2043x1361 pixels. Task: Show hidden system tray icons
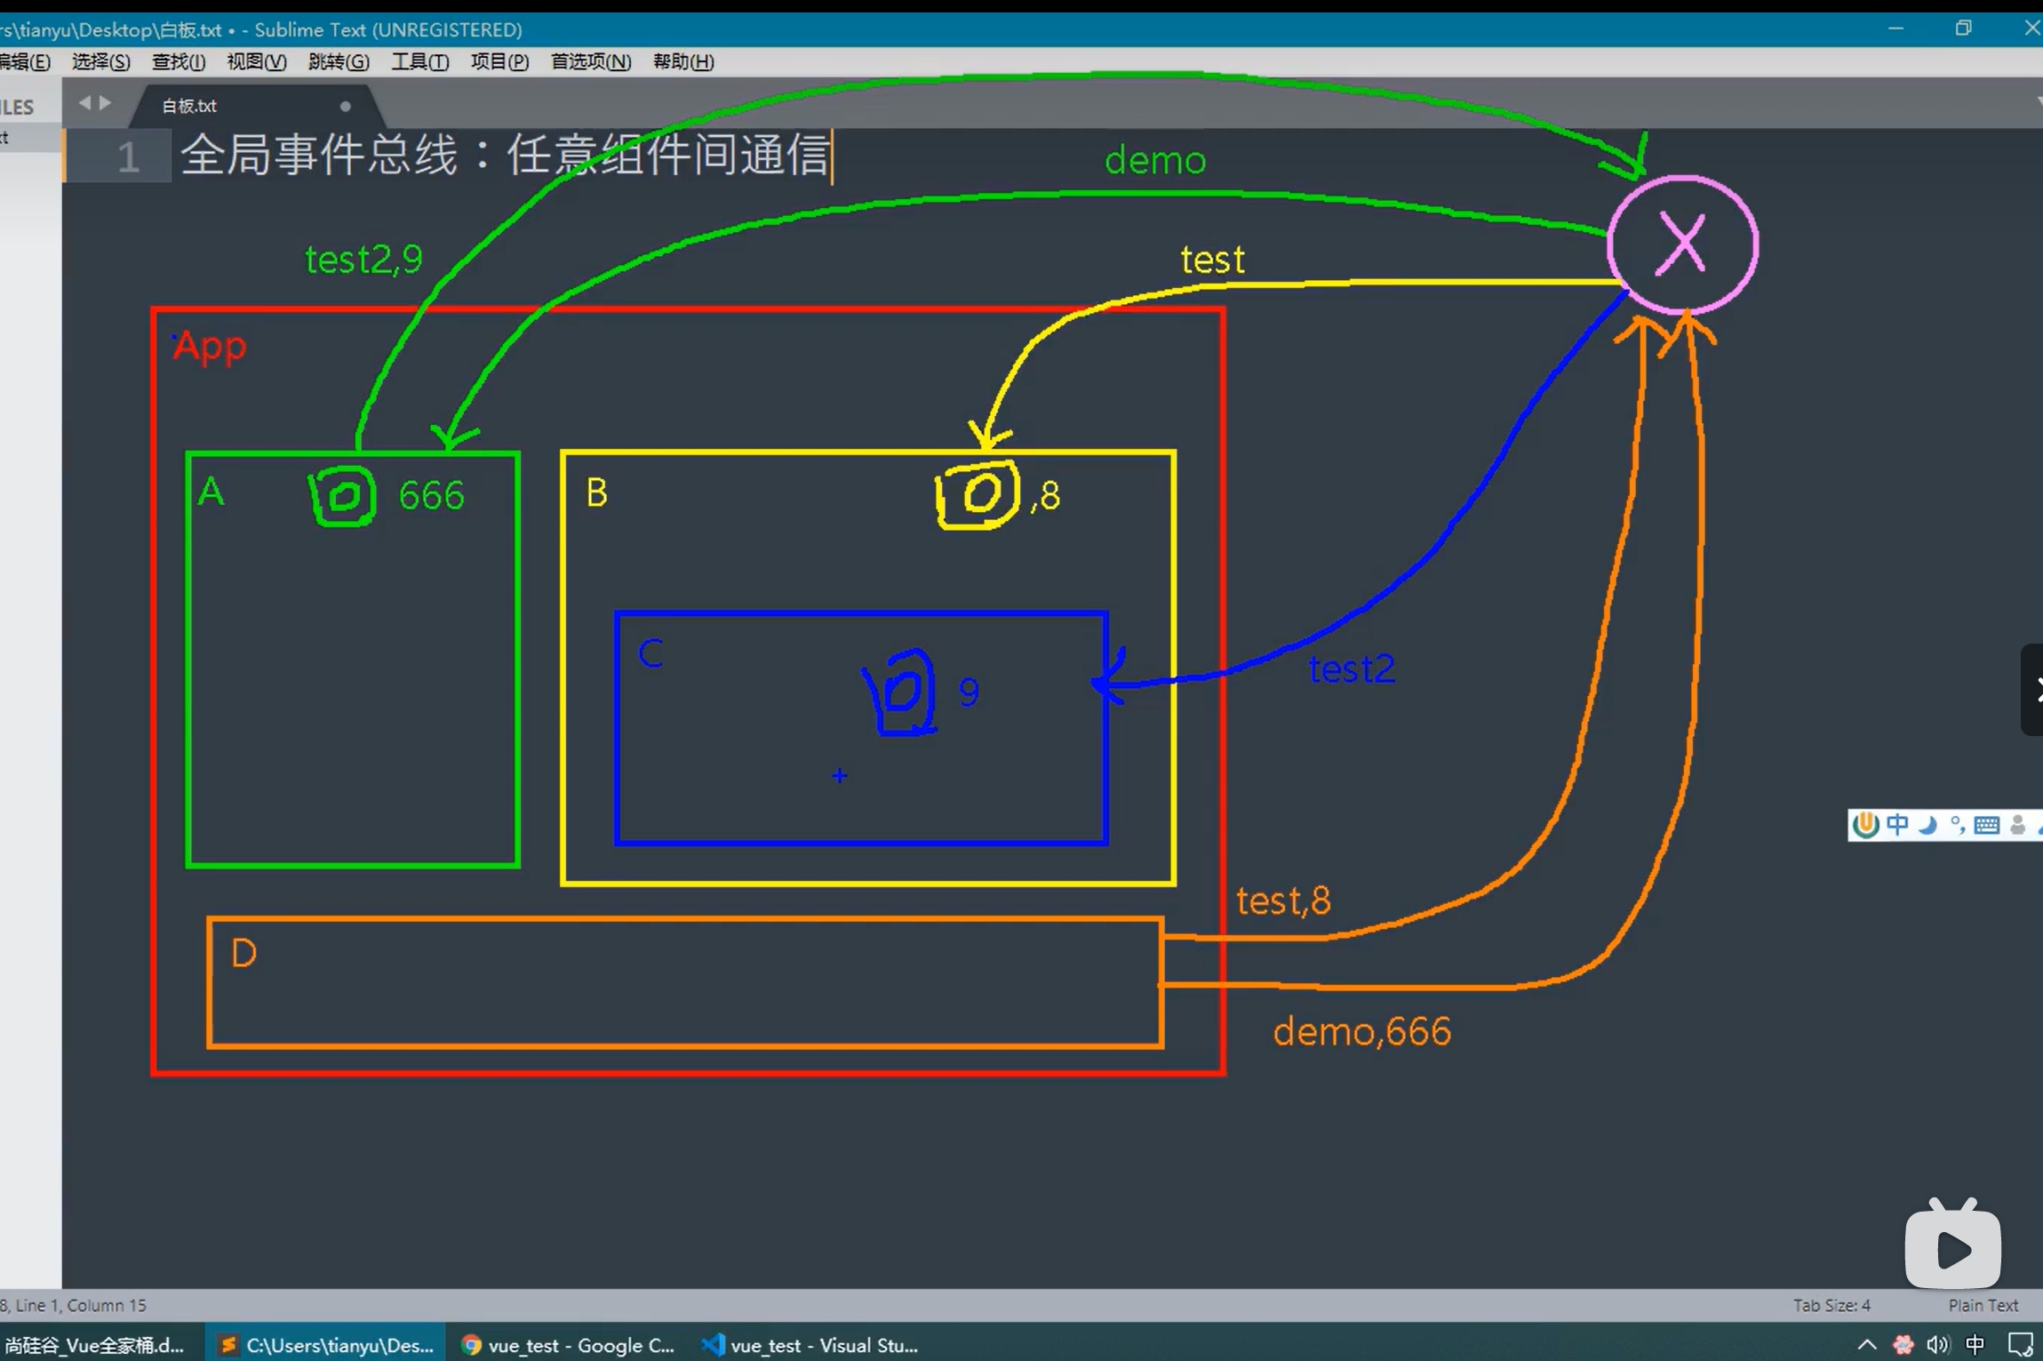coord(1866,1345)
